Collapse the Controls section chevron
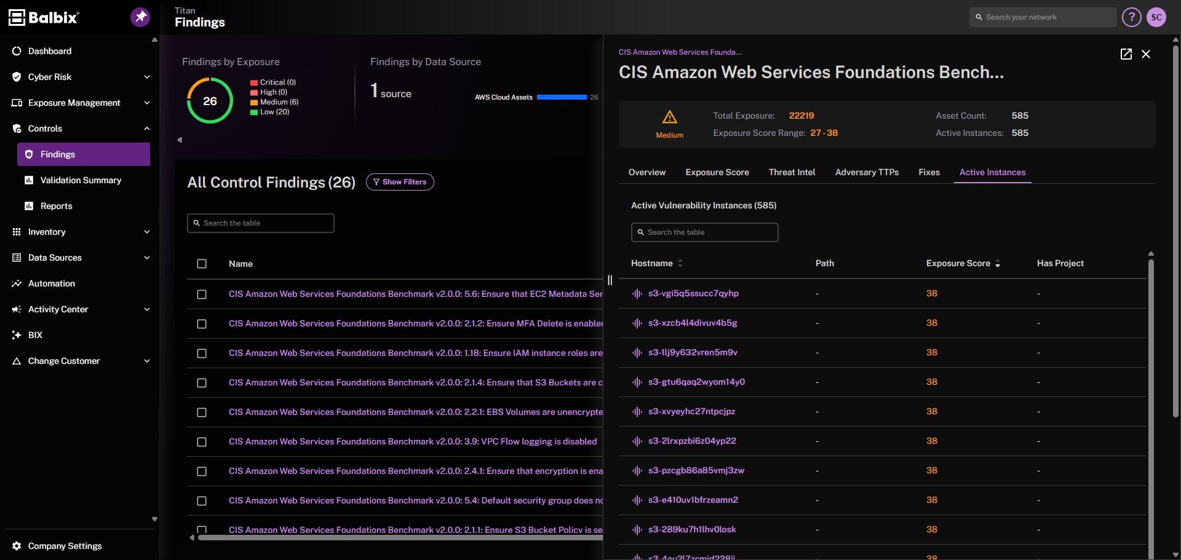 click(x=147, y=128)
